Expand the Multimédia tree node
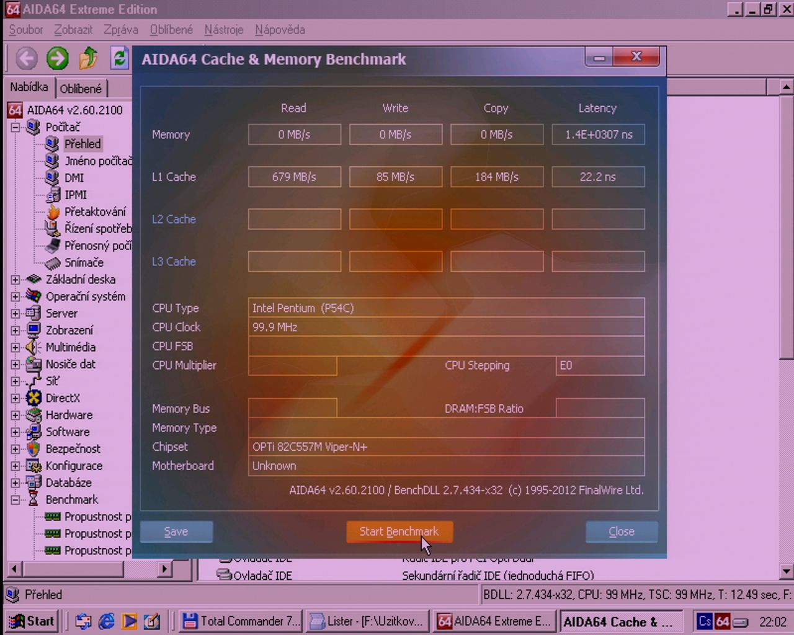Image resolution: width=794 pixels, height=635 pixels. pyautogui.click(x=16, y=347)
